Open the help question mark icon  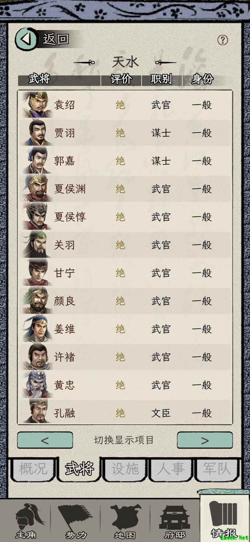pyautogui.click(x=222, y=40)
